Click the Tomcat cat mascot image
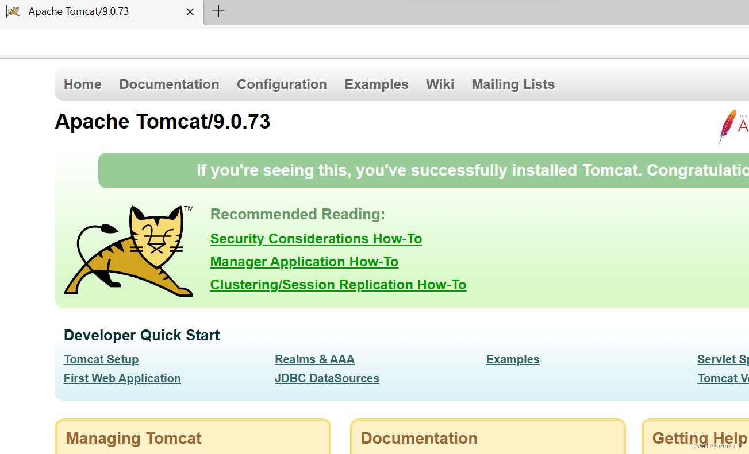This screenshot has width=749, height=454. (129, 251)
